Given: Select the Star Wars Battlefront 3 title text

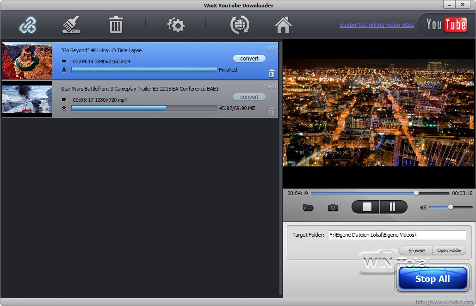Looking at the screenshot, I should [x=140, y=89].
